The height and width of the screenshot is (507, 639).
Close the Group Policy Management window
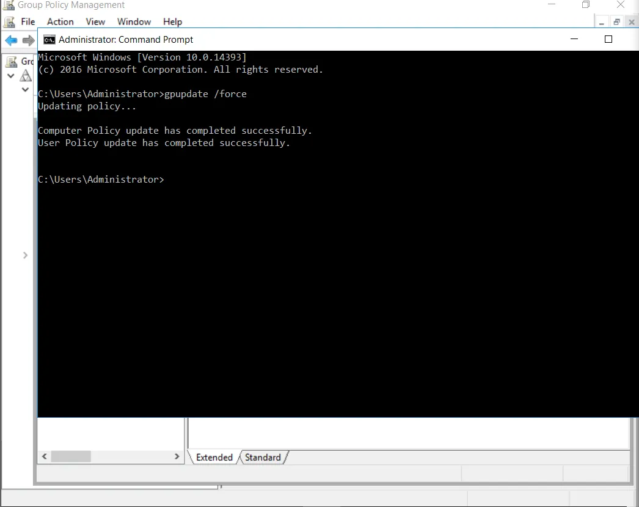(620, 4)
